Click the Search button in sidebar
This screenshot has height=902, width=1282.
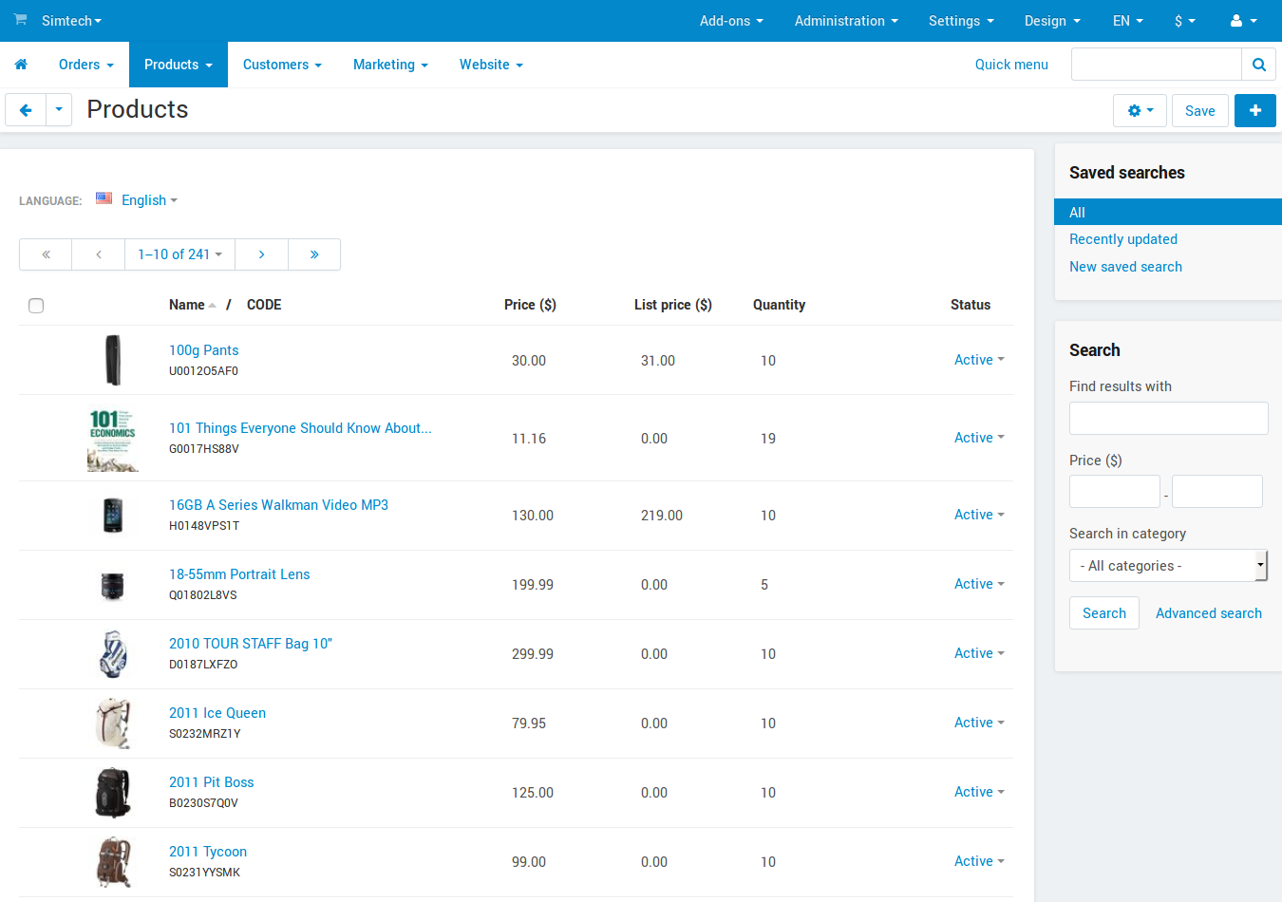[1104, 613]
